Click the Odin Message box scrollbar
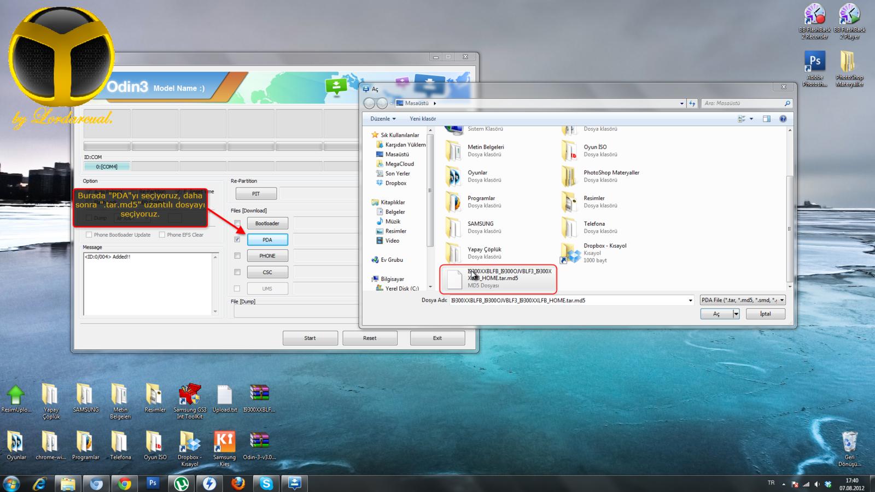The image size is (875, 492). 215,284
